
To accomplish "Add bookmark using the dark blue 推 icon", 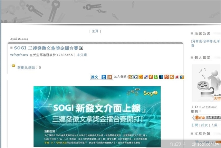I will pos(161,77).
